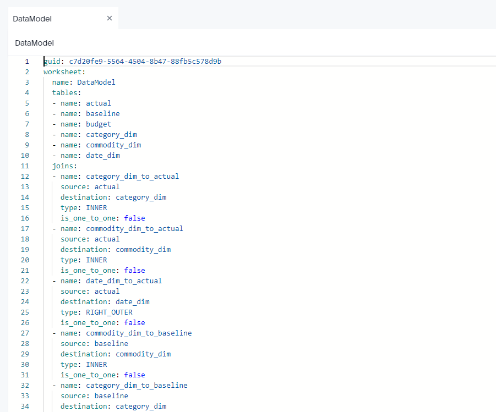Click line number 17 in the gutter
Image resolution: width=496 pixels, height=412 pixels.
click(24, 228)
